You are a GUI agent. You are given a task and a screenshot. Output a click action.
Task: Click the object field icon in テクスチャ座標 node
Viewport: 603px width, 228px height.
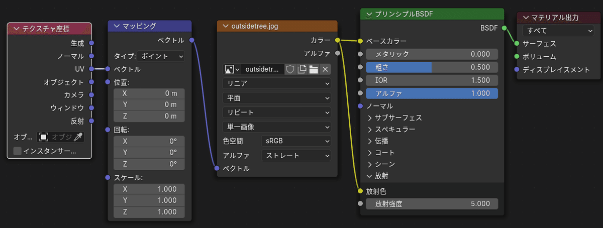[x=44, y=137]
